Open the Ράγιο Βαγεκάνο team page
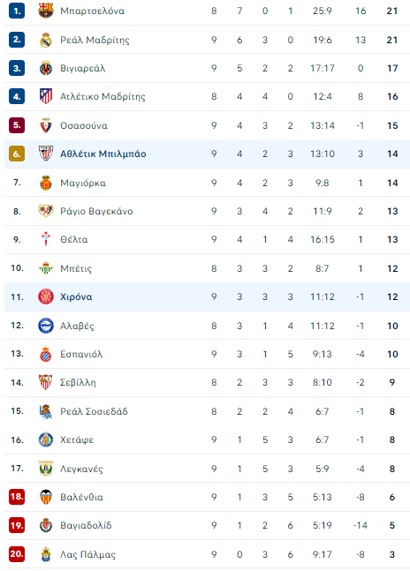 point(96,211)
